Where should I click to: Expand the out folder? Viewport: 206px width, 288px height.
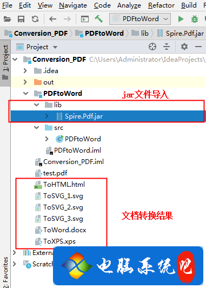pyautogui.click(x=25, y=82)
